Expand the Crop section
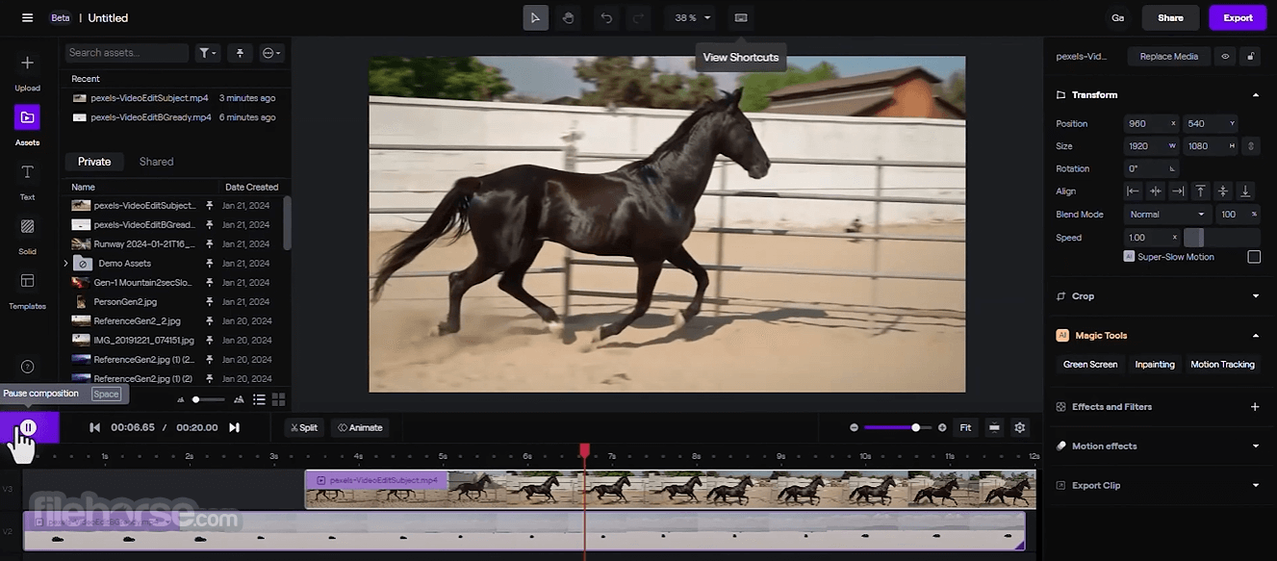 point(1255,296)
